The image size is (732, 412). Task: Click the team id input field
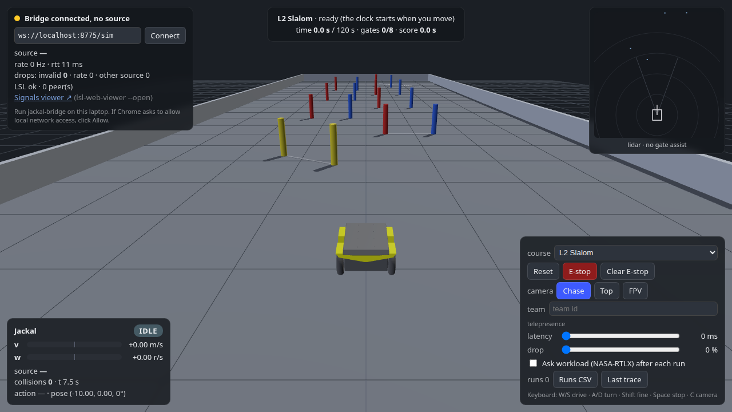point(633,308)
